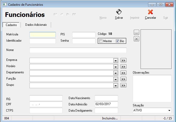The width and height of the screenshot is (176, 122).
Task: Expand the Grupo dropdown list
Action: tap(116, 85)
